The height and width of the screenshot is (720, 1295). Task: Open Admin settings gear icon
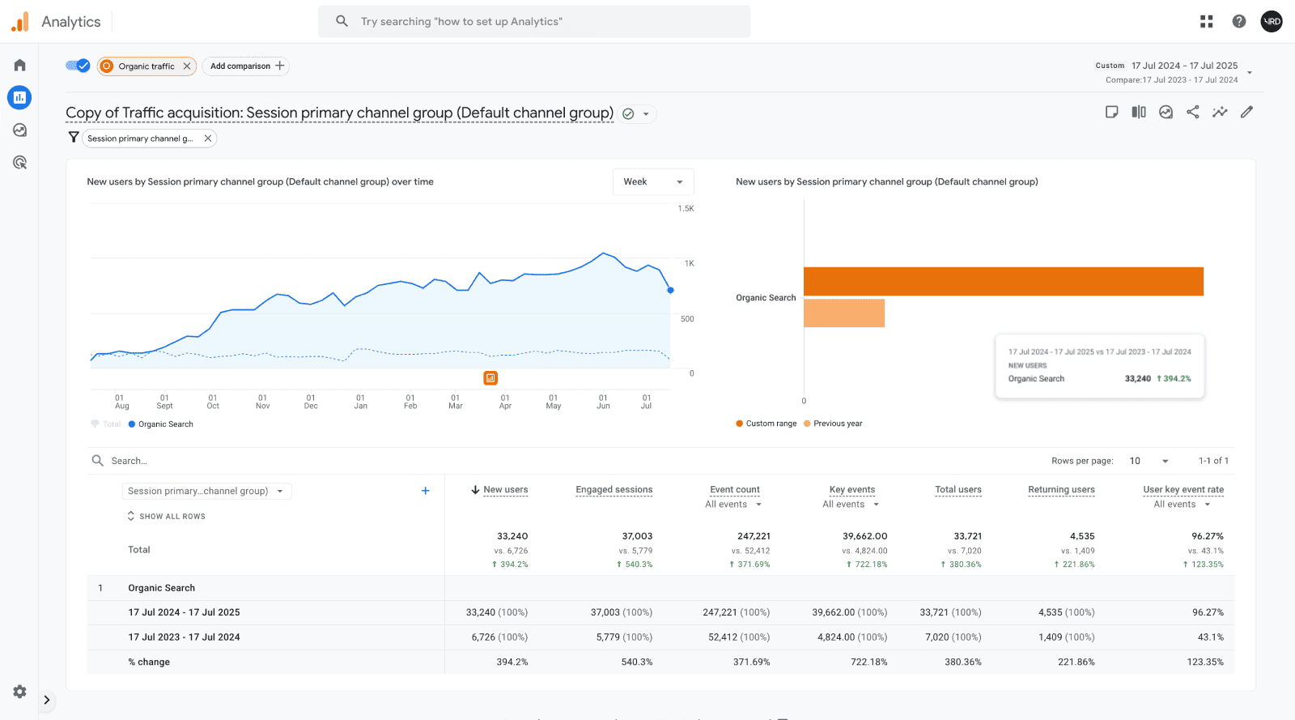19,692
